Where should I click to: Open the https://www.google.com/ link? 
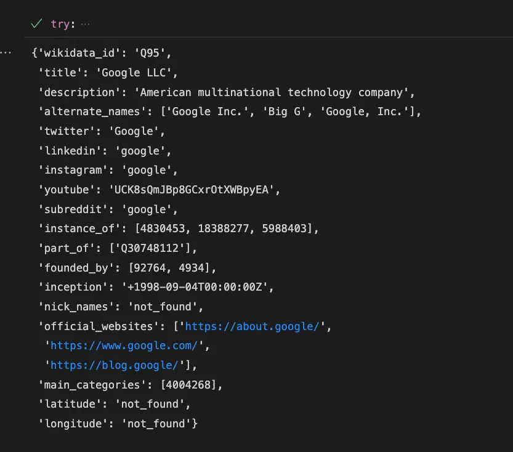click(124, 345)
